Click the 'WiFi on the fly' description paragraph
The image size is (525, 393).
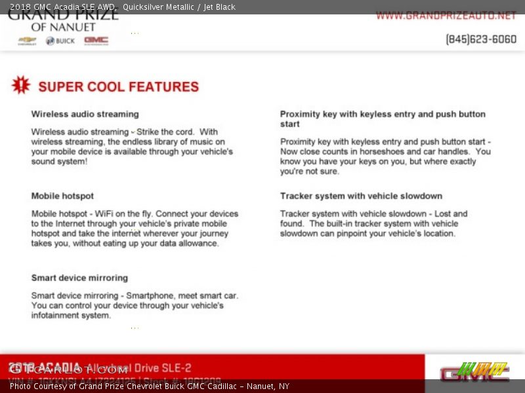click(x=135, y=228)
